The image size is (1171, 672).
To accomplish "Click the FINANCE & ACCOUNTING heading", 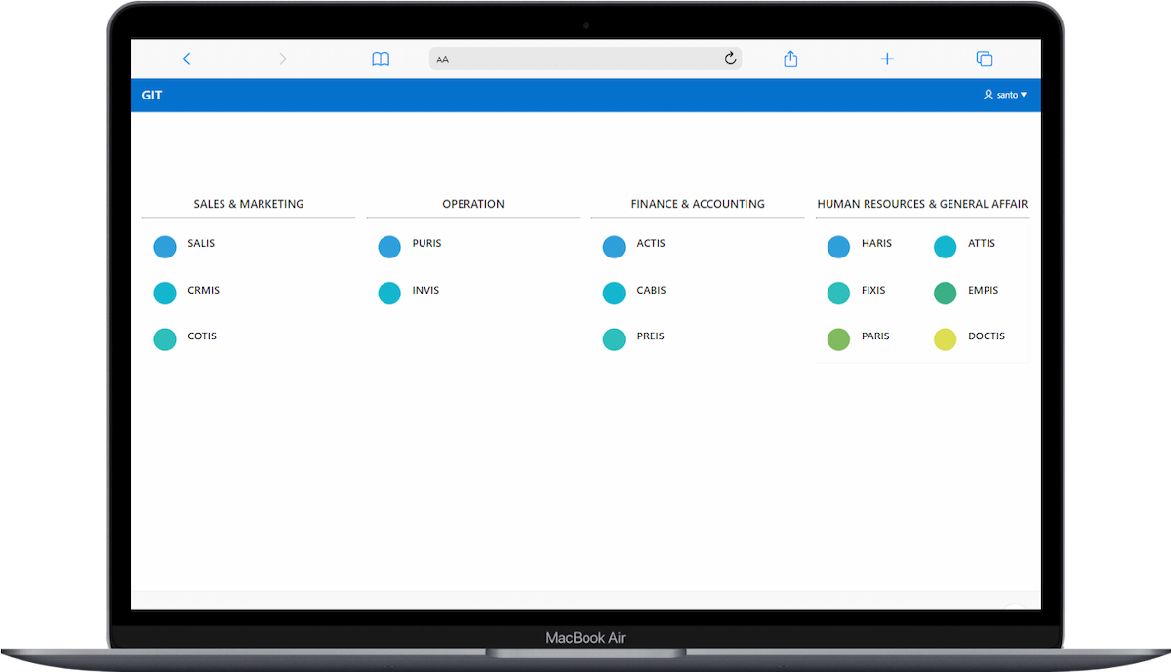I will point(698,204).
